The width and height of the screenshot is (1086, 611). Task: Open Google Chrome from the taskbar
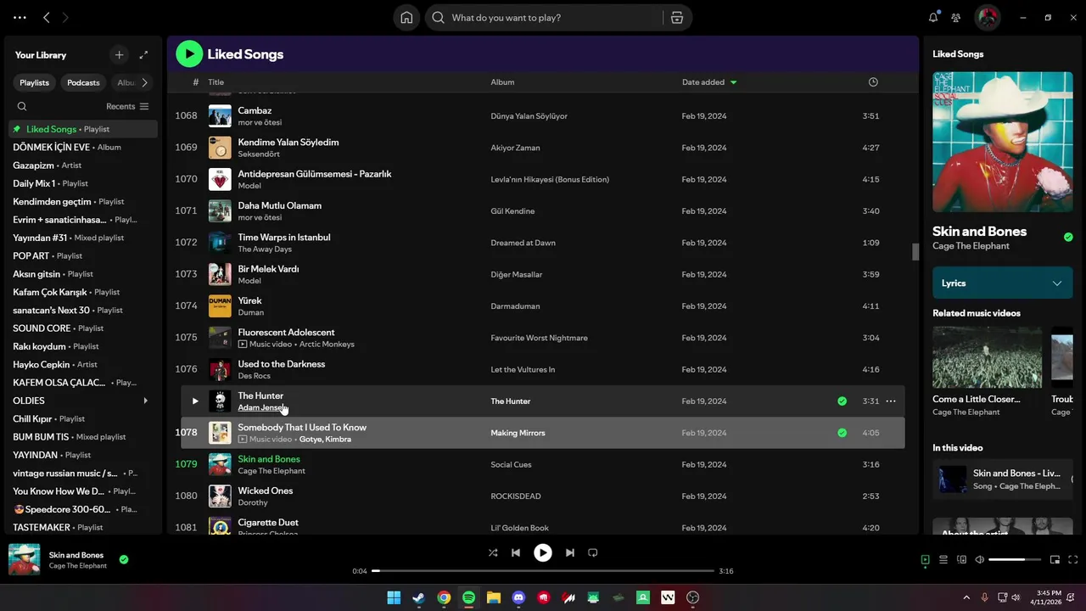click(444, 597)
